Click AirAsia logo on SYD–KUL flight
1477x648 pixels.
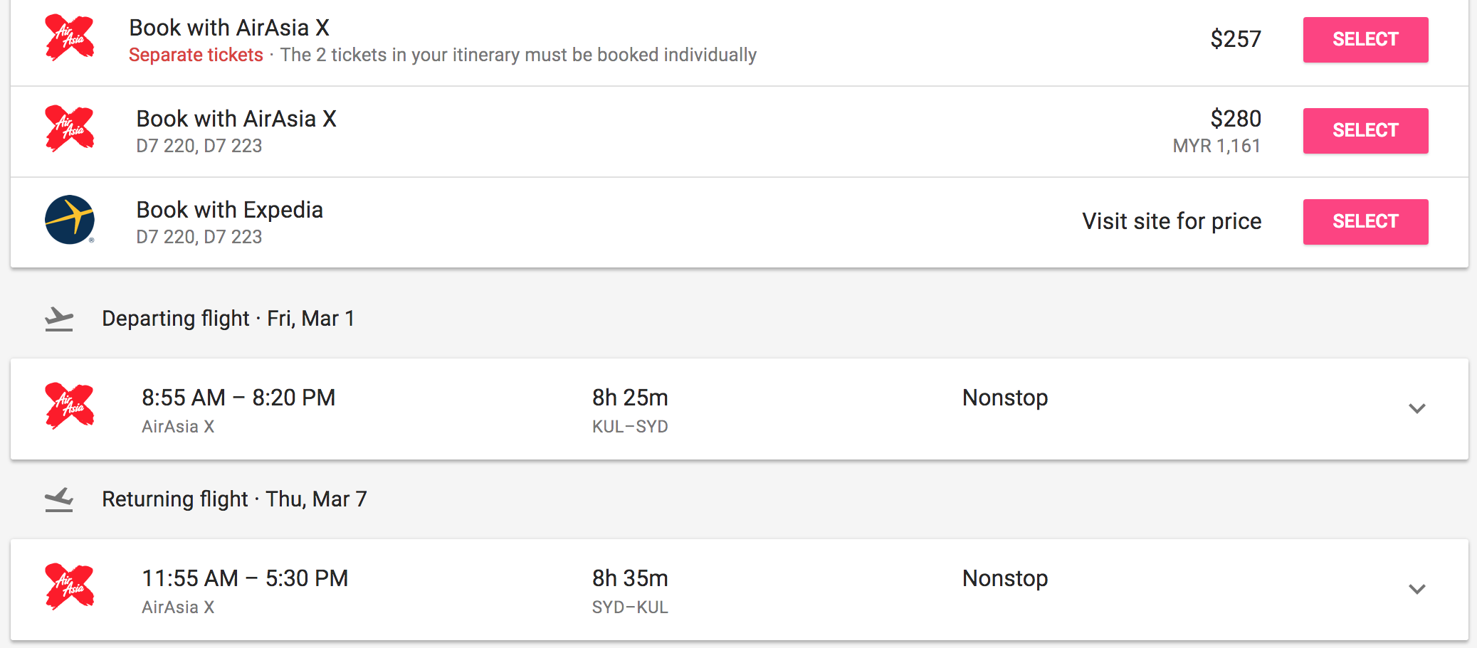69,587
